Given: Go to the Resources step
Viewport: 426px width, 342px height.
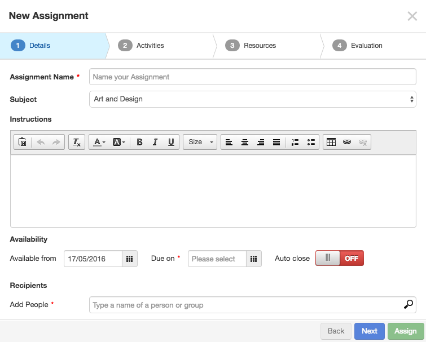Looking at the screenshot, I should [267, 46].
